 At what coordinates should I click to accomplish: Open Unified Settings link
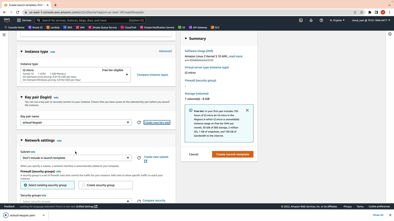click(86, 207)
